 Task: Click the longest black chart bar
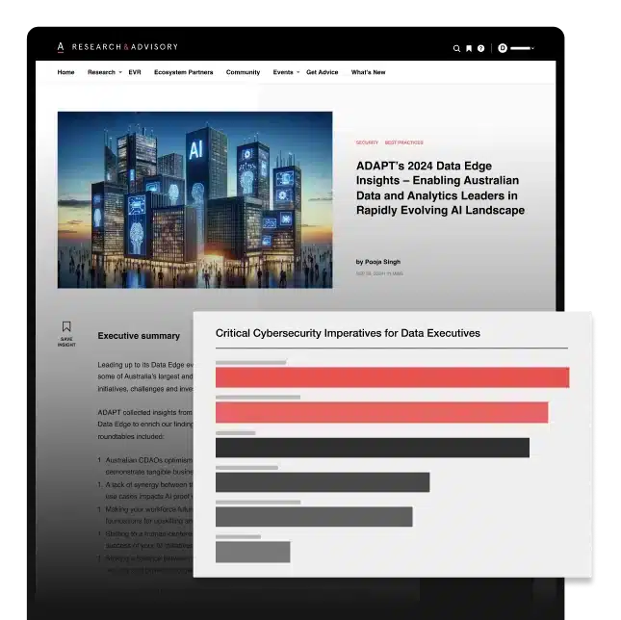373,448
